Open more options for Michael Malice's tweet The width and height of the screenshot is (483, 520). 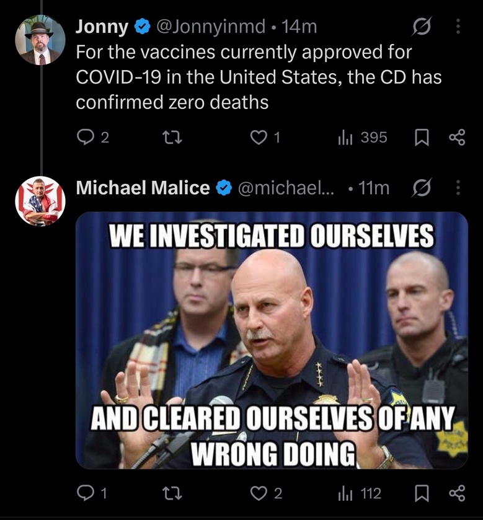pyautogui.click(x=458, y=188)
